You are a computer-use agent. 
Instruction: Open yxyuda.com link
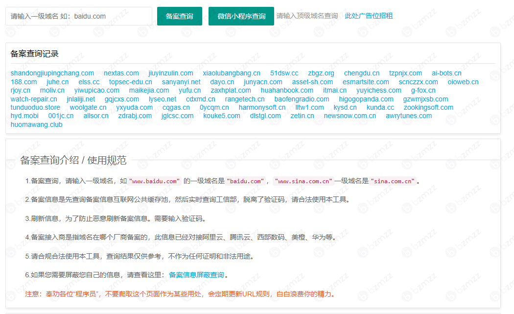point(135,107)
